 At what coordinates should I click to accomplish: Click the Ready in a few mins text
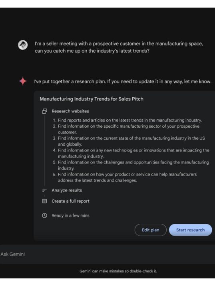(70, 215)
